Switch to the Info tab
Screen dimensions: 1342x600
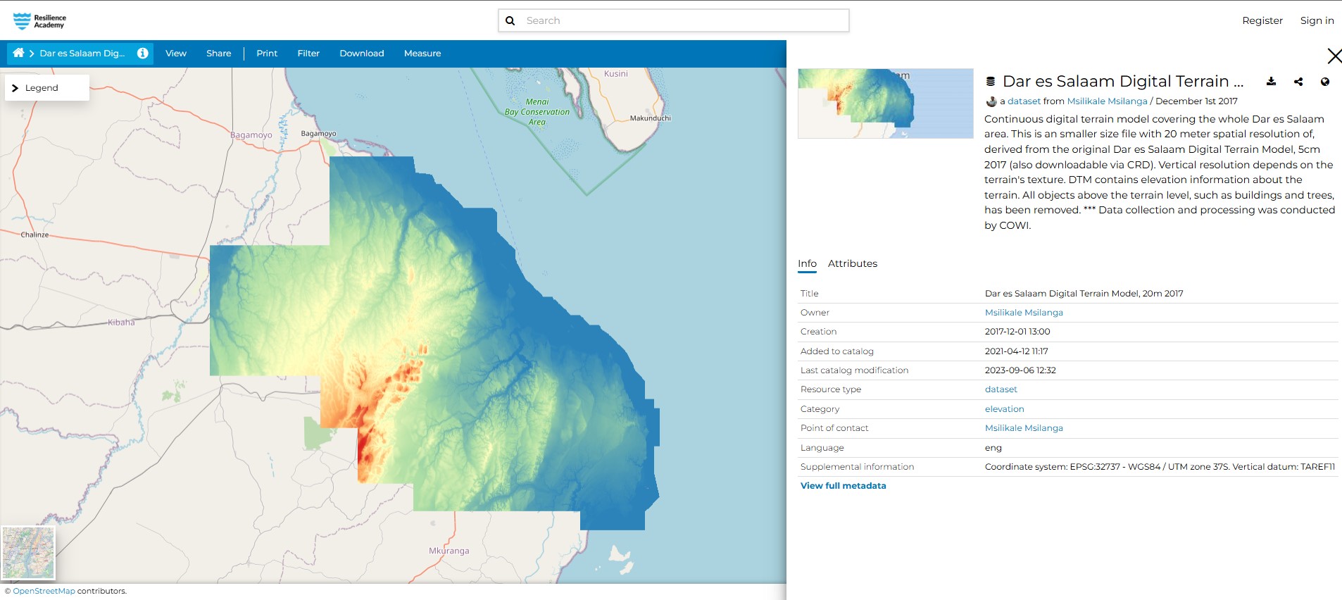pos(807,263)
